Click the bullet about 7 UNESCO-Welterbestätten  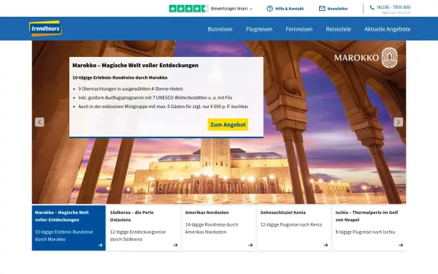[x=155, y=98]
